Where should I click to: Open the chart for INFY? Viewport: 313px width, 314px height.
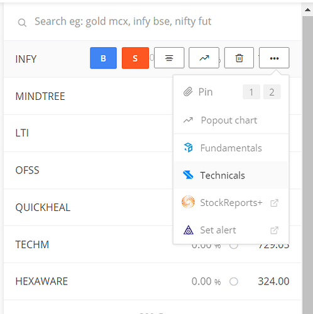204,58
